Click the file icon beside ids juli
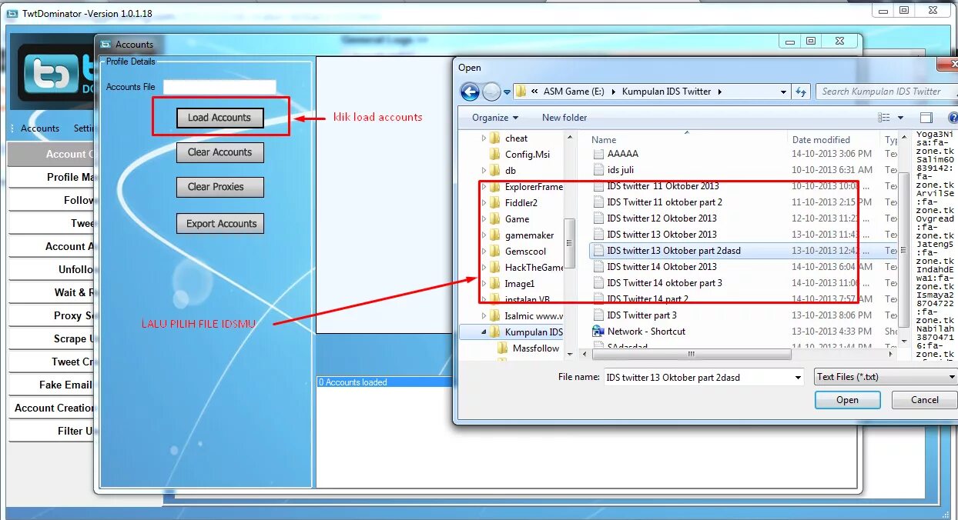This screenshot has width=958, height=520. 599,170
